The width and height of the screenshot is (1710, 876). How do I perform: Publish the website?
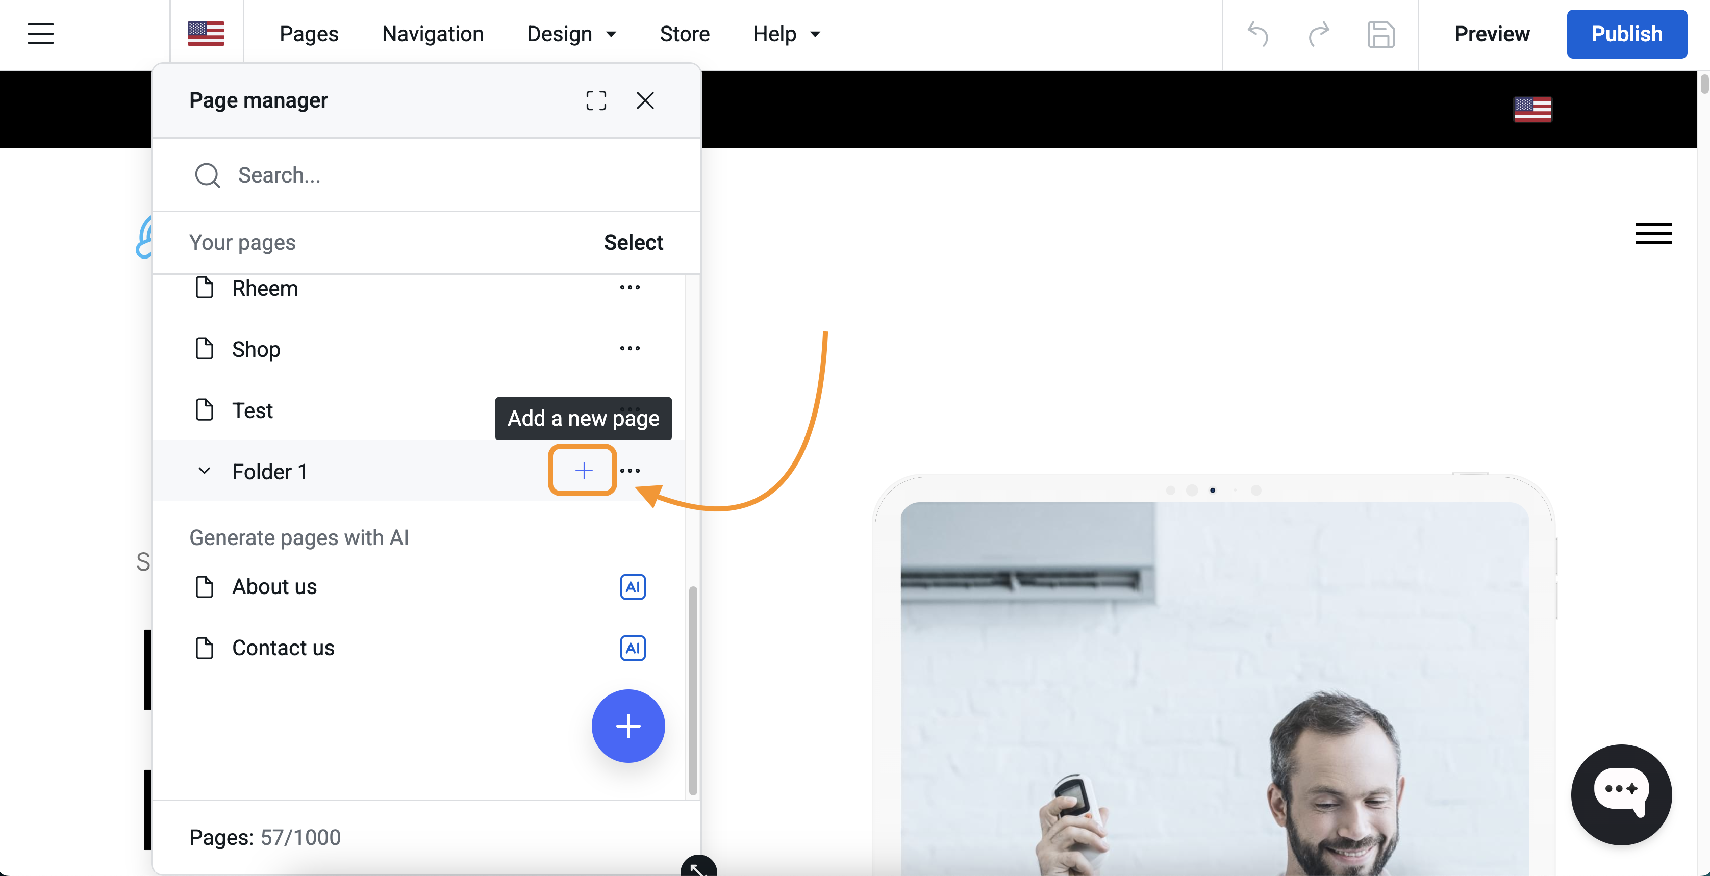click(x=1626, y=34)
